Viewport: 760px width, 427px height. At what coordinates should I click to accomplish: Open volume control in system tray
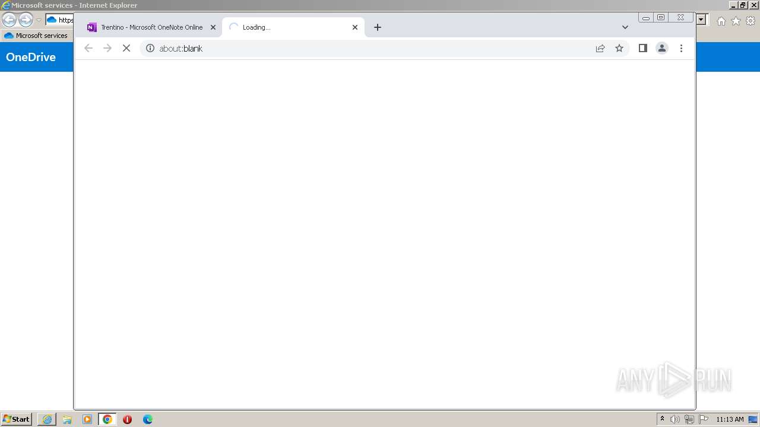(675, 419)
